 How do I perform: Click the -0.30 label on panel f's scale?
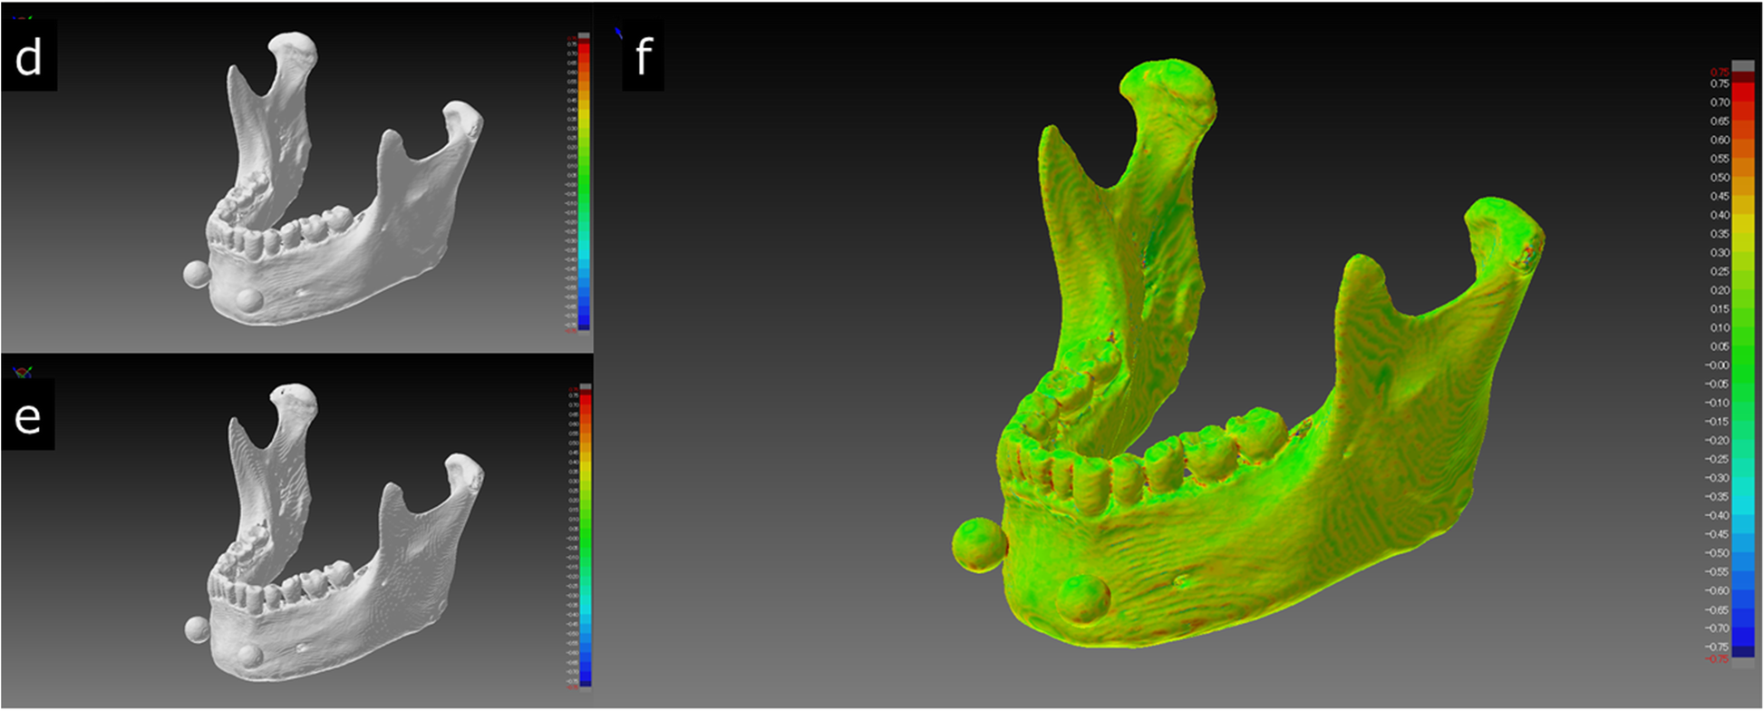click(1717, 478)
